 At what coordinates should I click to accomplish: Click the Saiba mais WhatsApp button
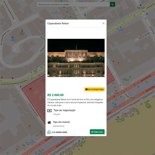point(97,132)
